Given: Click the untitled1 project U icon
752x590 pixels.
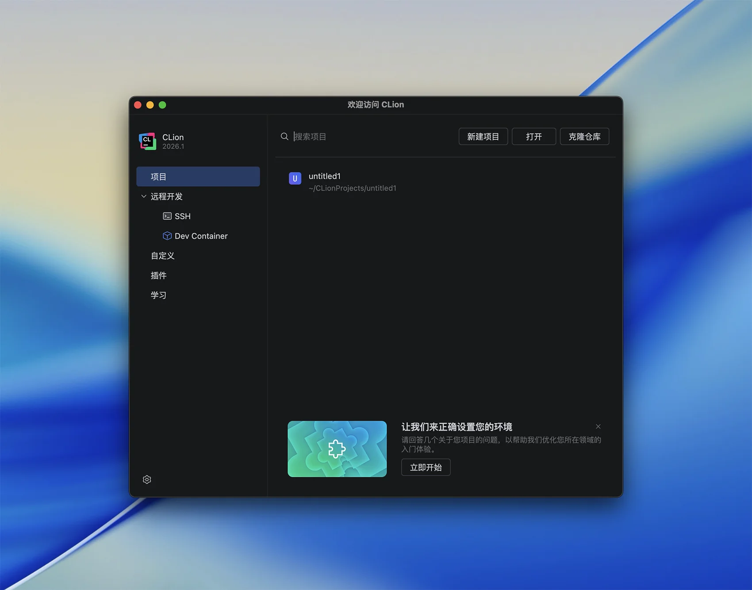Looking at the screenshot, I should click(x=295, y=178).
